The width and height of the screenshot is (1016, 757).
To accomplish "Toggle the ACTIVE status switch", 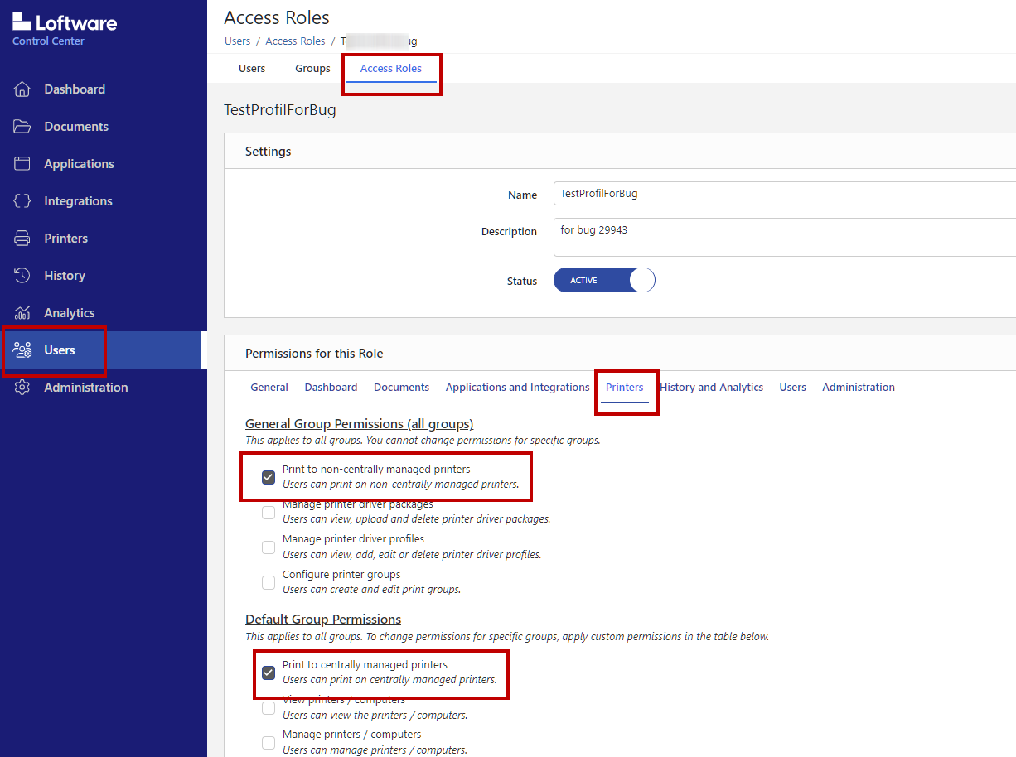I will pyautogui.click(x=604, y=281).
